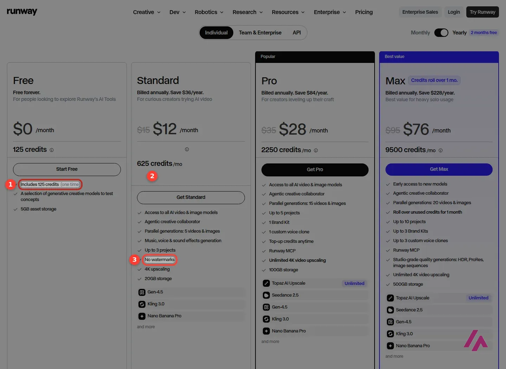Screen dimensions: 506x369
Task: Go to the Pricing page
Action: (364, 12)
